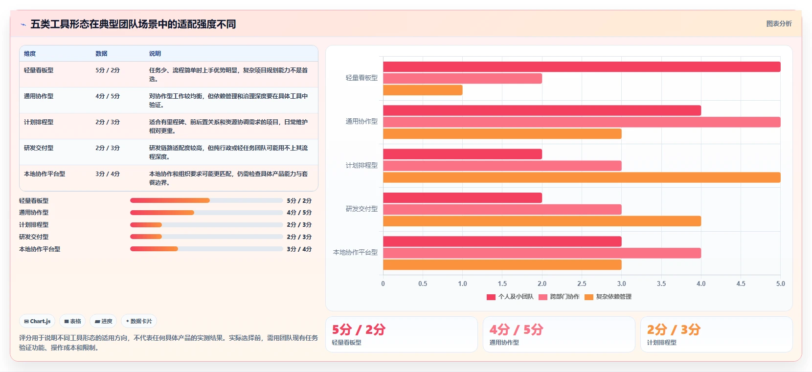Select the 计划排程型 cell in the table
The width and height of the screenshot is (812, 372).
[39, 122]
